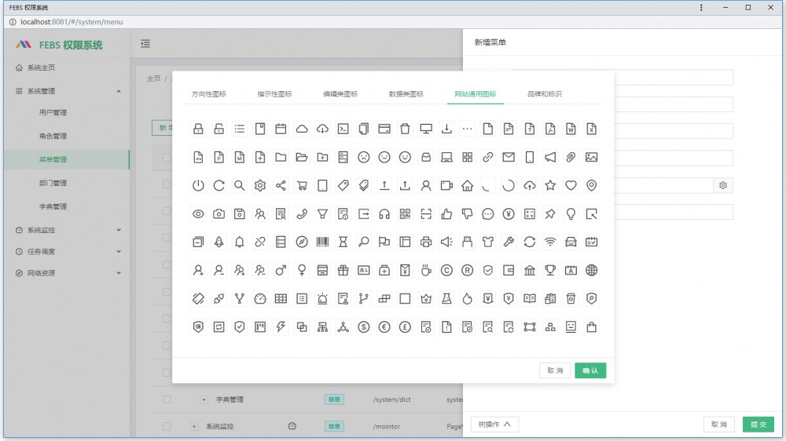Expand the 字典管理 table row
This screenshot has width=786, height=441.
click(x=204, y=399)
